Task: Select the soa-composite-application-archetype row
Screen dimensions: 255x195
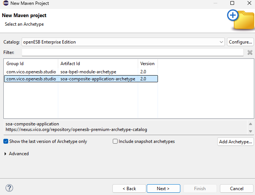Action: [x=81, y=79]
